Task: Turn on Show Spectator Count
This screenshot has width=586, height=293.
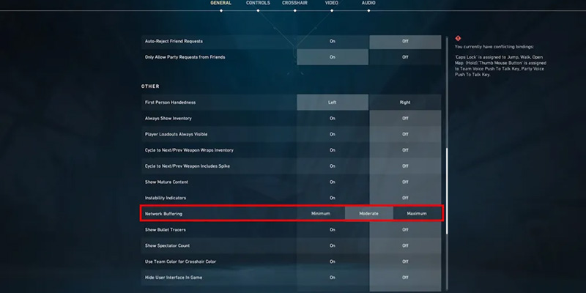Action: pyautogui.click(x=333, y=245)
